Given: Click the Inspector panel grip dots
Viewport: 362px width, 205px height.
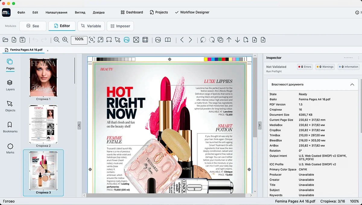Looking at the screenshot, I should (348, 58).
